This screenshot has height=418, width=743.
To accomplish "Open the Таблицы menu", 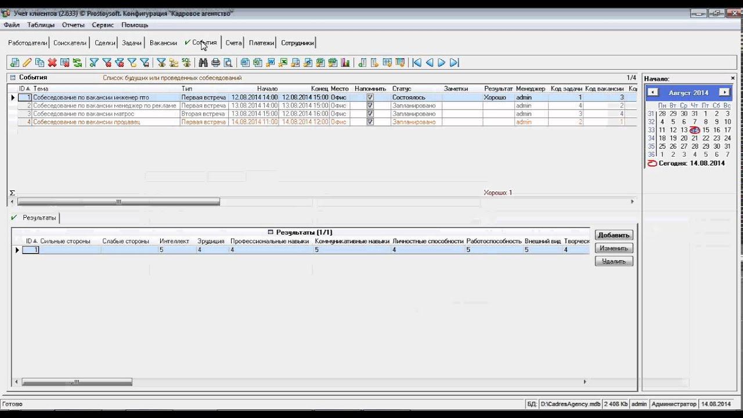I will (41, 25).
